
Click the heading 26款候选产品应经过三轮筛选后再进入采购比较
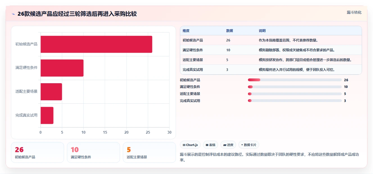click(x=77, y=14)
